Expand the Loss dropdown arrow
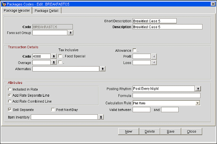This screenshot has width=217, height=144. 154,63
